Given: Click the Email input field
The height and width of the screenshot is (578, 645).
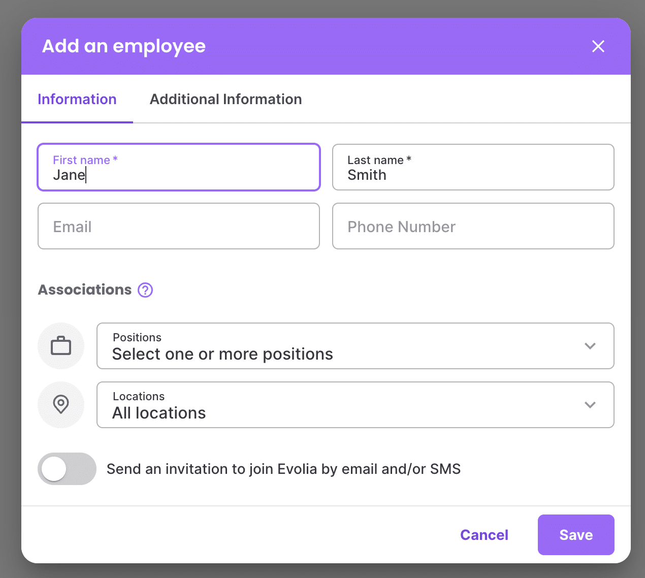Looking at the screenshot, I should (x=178, y=226).
